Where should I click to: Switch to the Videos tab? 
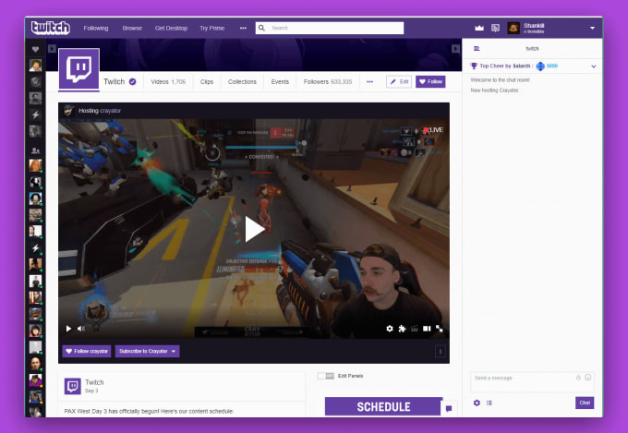(168, 82)
